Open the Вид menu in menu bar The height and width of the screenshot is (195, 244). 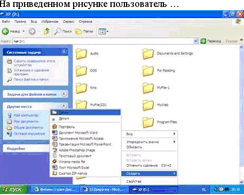click(34, 21)
